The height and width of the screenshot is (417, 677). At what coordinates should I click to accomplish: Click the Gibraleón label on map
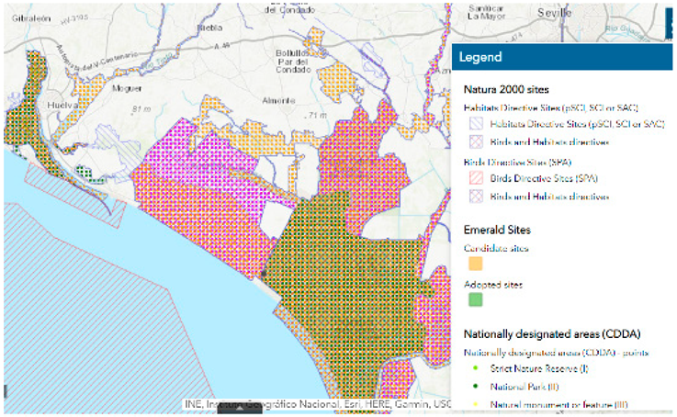(31, 18)
